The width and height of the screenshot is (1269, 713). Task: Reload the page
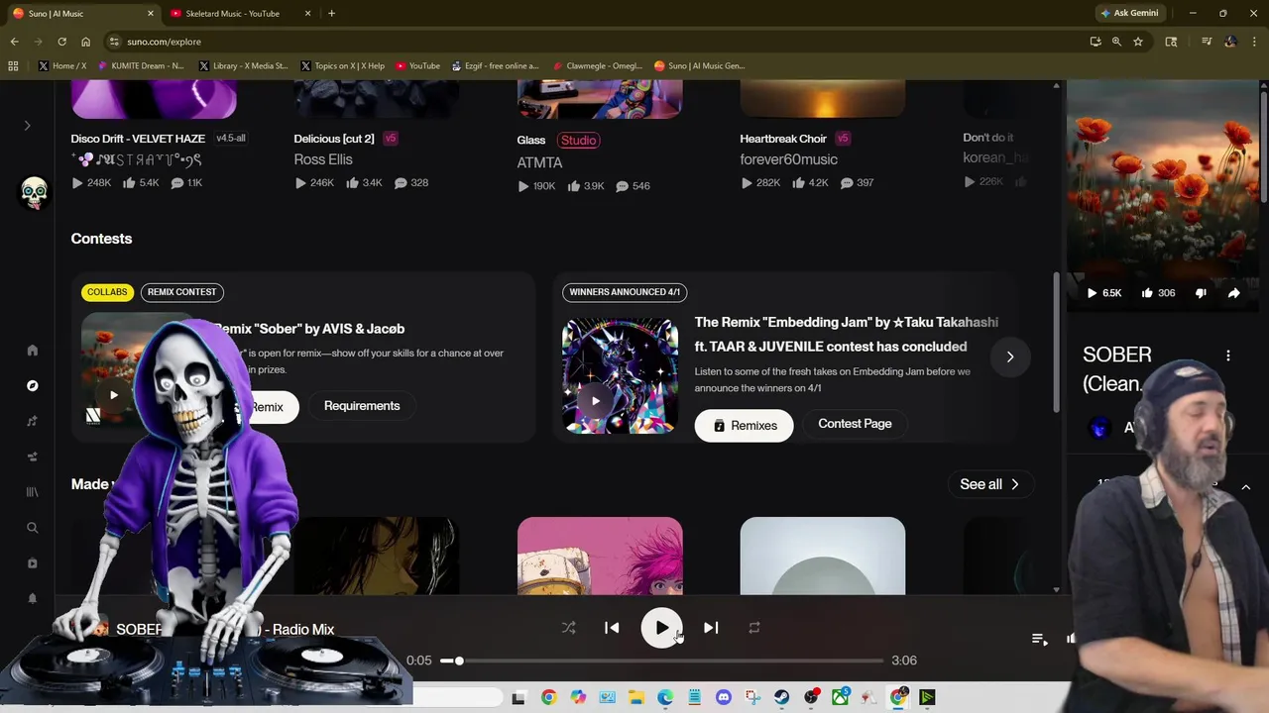[61, 42]
